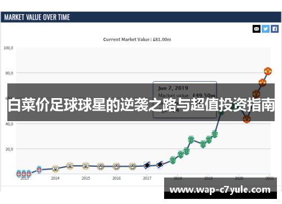Click the first Sampdoria crest marker at 2017
Image resolution: width=282 pixels, height=204 pixels.
(147, 166)
